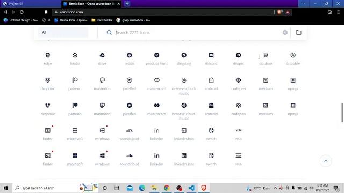Screen dimensions: 344x193
Task: Open Visual Studio Code from taskbar
Action: 191,188
